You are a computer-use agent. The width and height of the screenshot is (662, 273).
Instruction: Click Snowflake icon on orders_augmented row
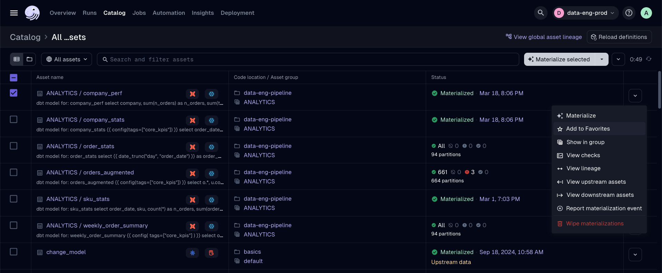(x=211, y=173)
